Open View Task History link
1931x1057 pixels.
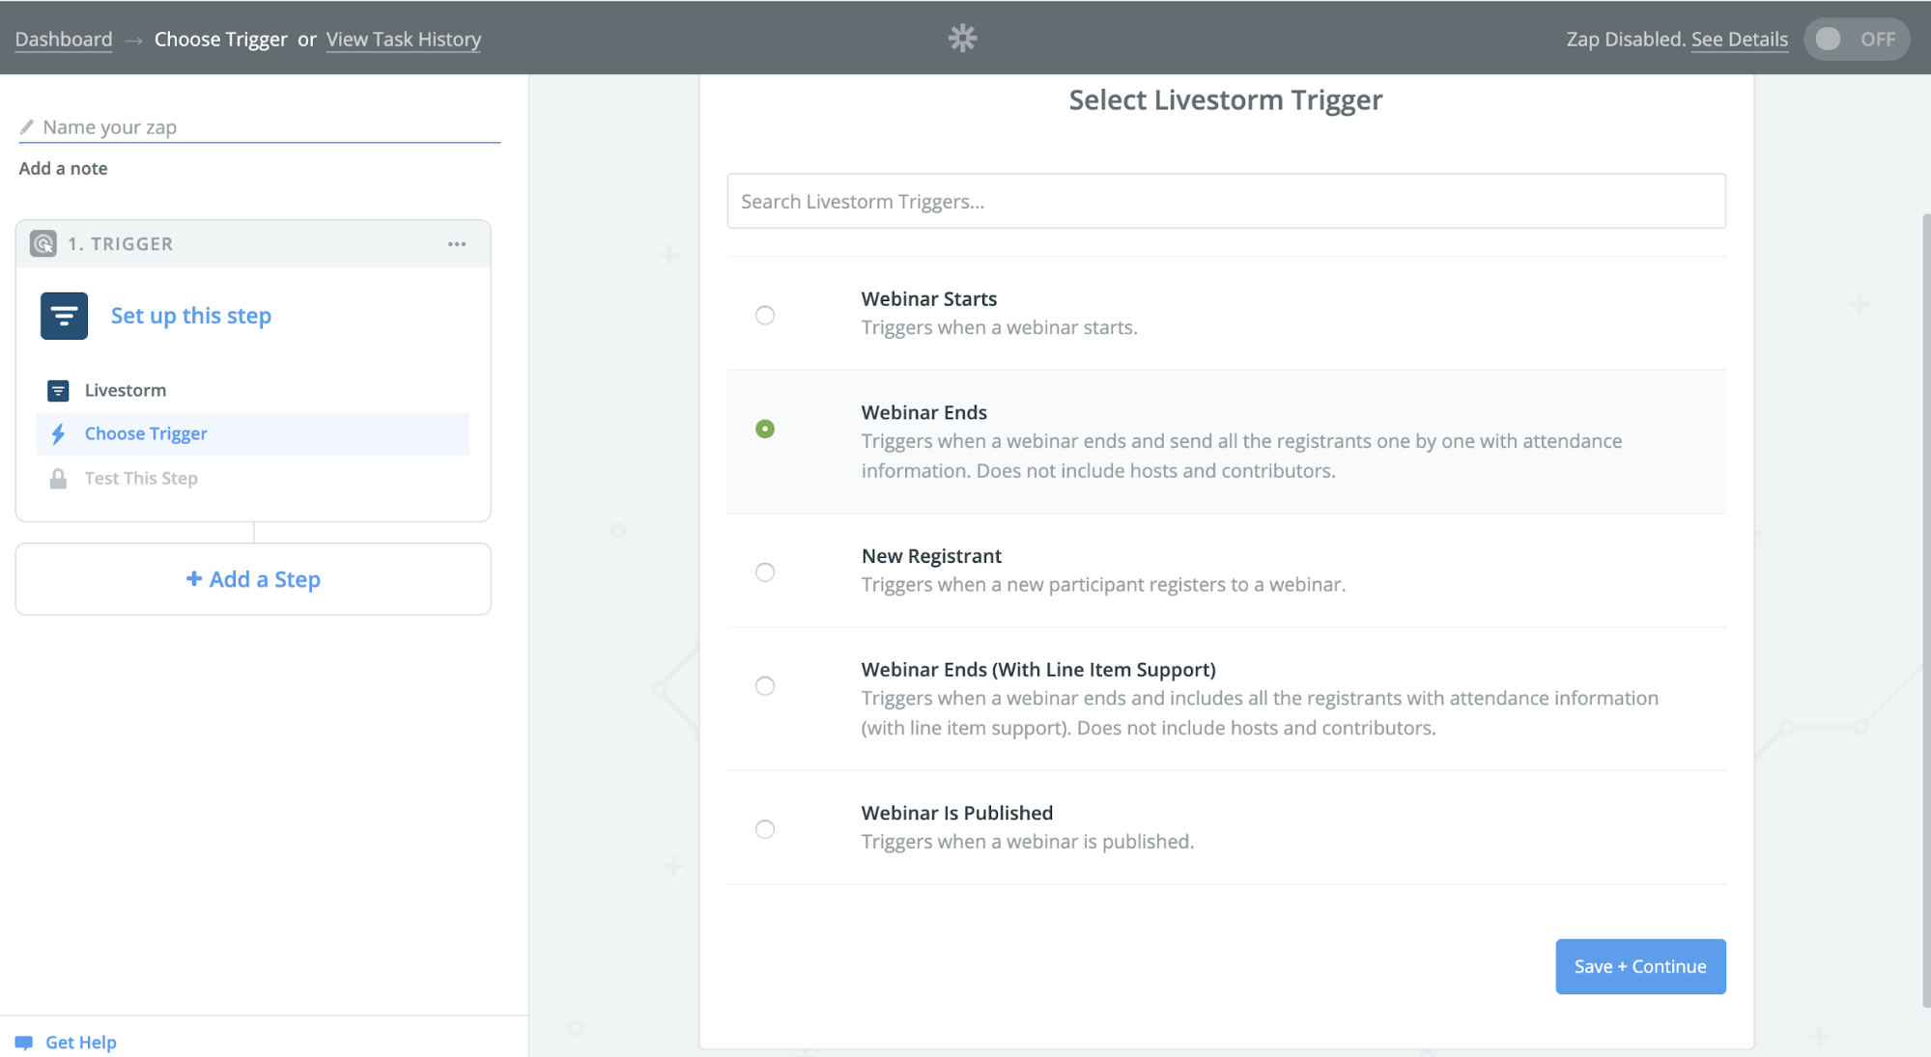click(x=404, y=40)
